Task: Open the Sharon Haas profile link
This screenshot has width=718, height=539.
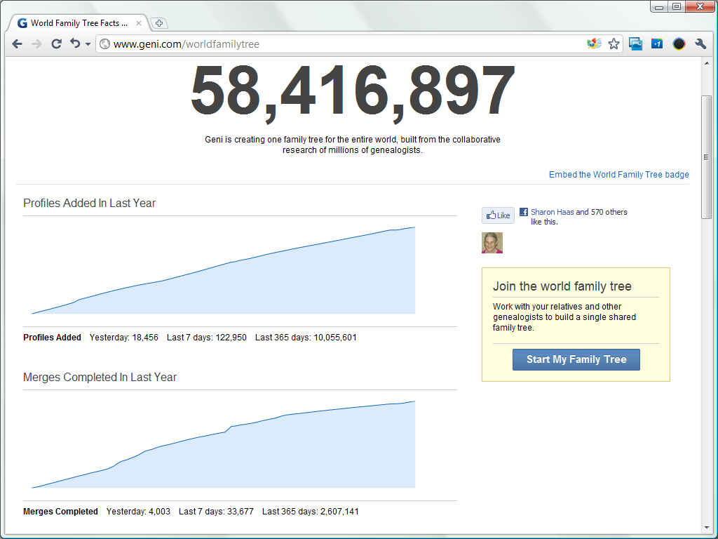Action: [552, 212]
